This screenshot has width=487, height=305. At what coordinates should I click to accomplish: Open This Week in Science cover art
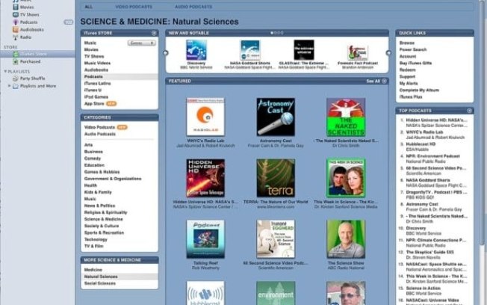point(346,178)
